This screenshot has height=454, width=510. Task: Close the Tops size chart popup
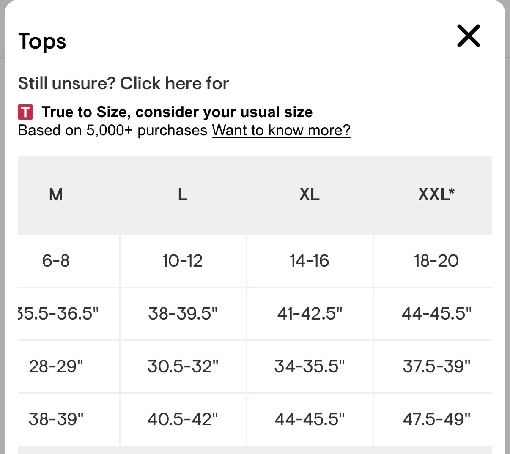(x=469, y=36)
